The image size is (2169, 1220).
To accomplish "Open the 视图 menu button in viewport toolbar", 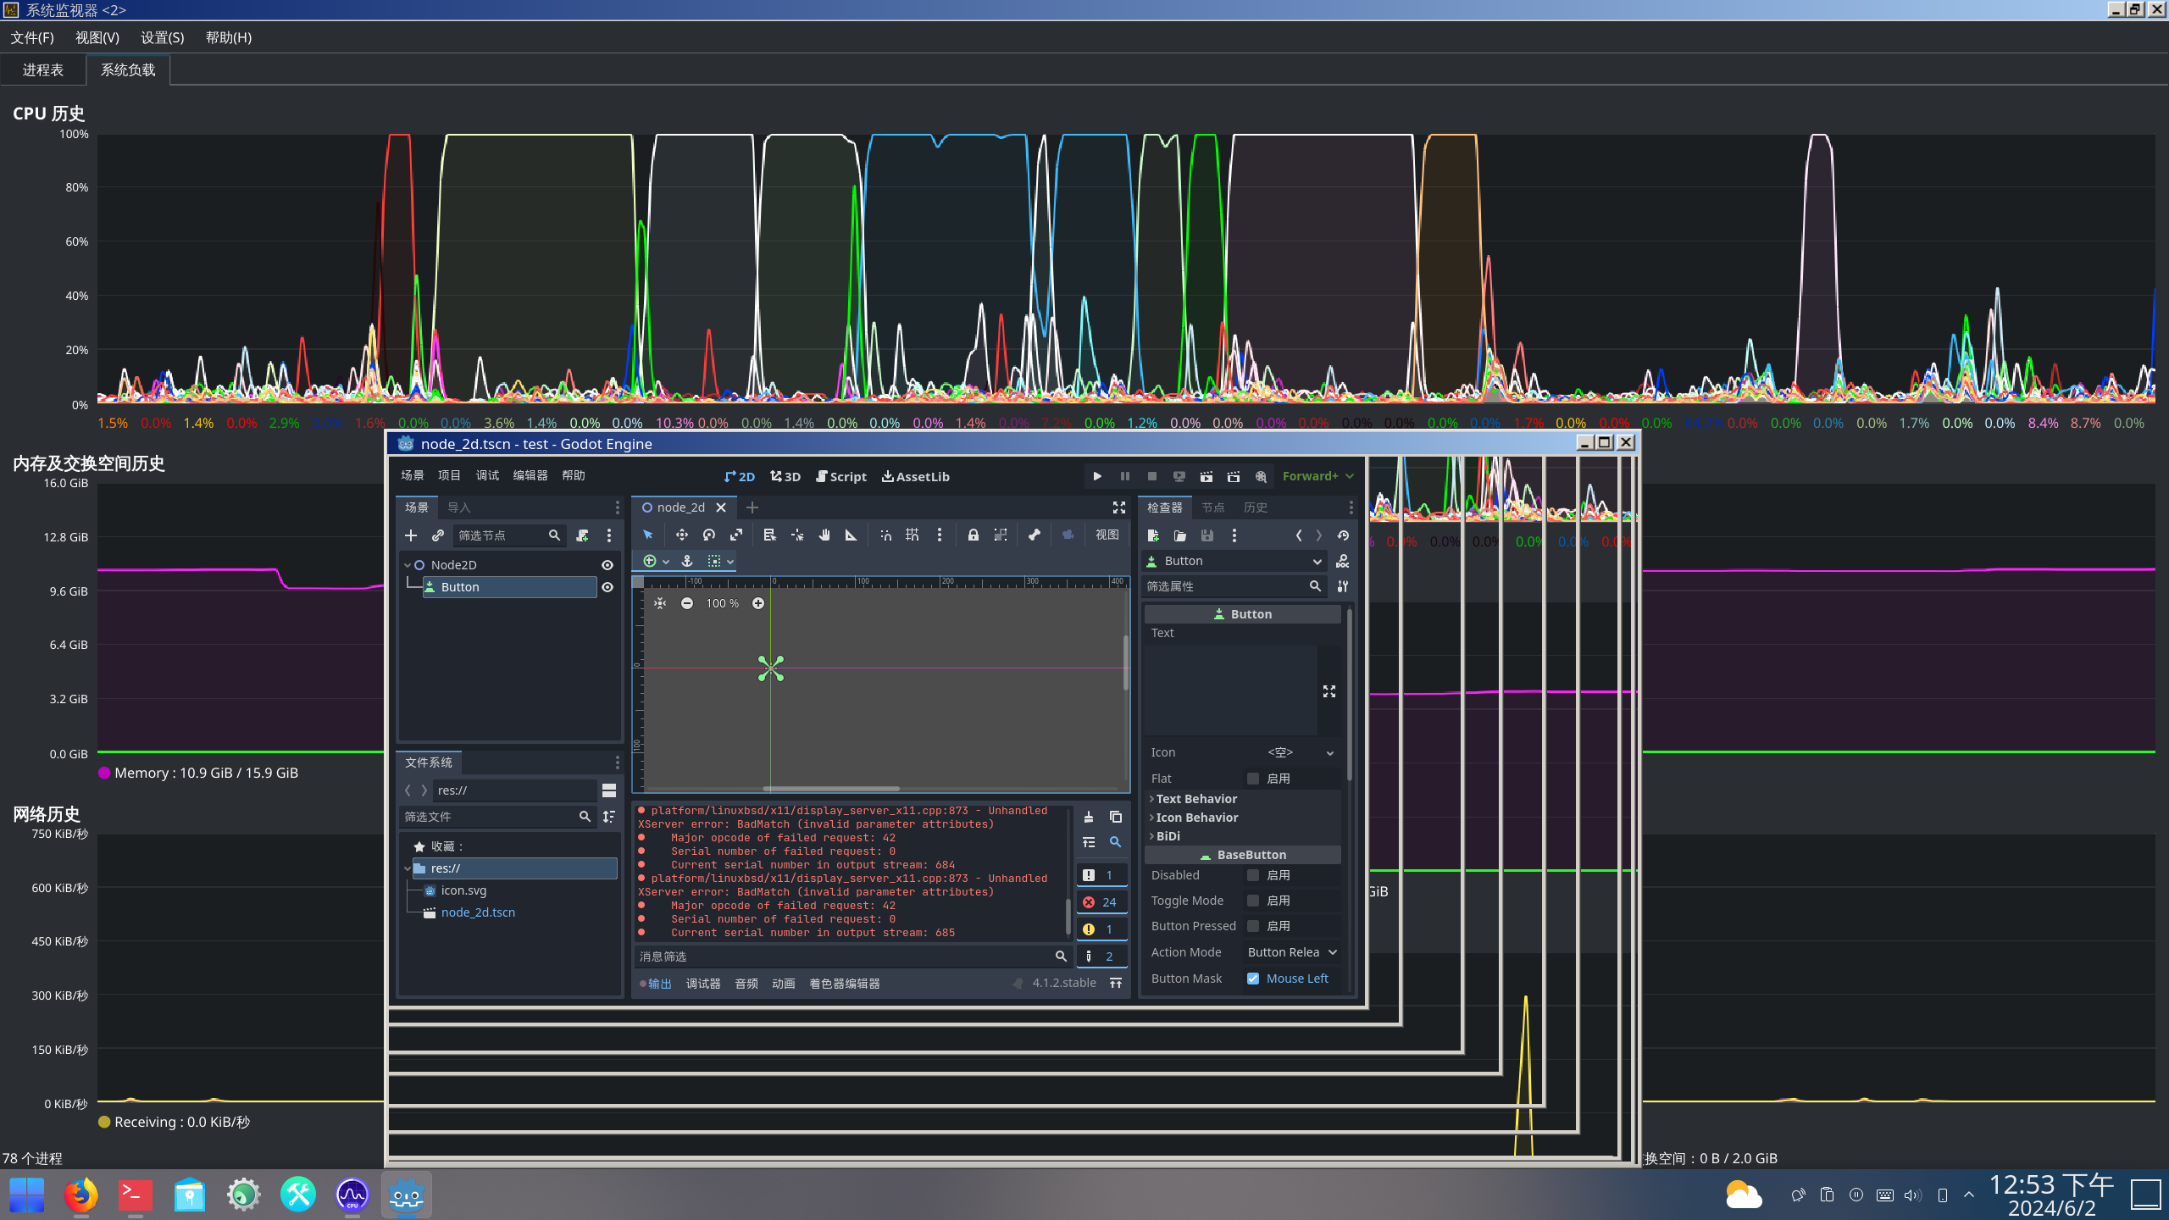I will (x=1107, y=535).
